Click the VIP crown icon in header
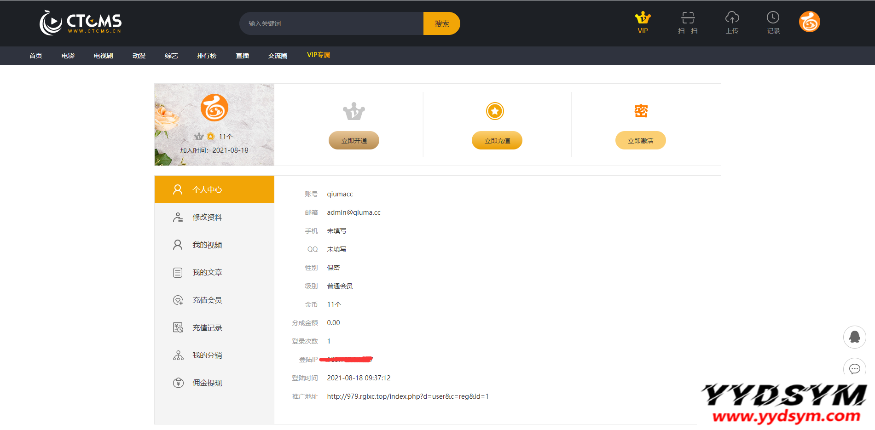This screenshot has height=430, width=875. pyautogui.click(x=643, y=18)
